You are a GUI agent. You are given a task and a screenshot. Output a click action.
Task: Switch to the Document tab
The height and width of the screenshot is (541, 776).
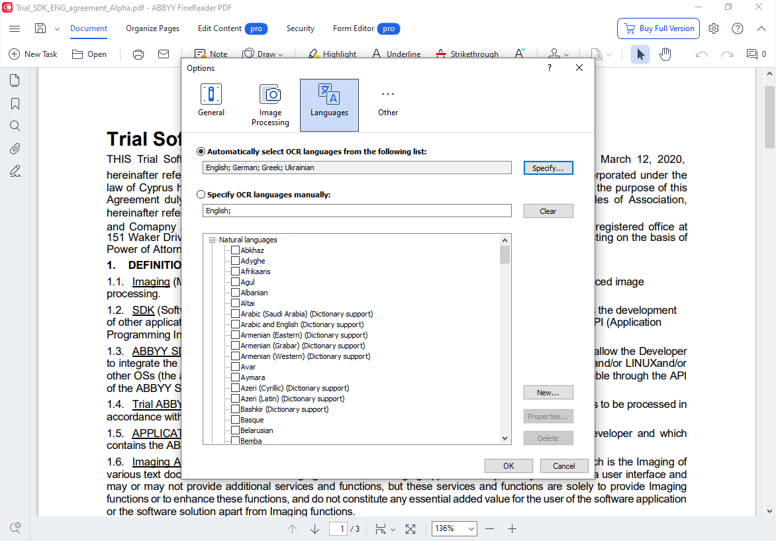click(x=89, y=28)
